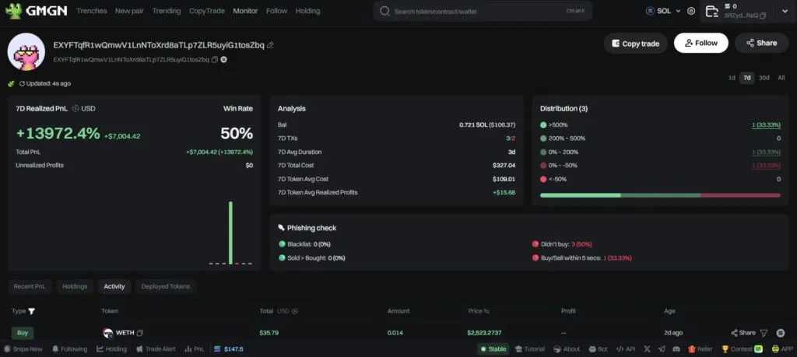This screenshot has width=797, height=357.
Task: Toggle the Price sort switch icon
Action: point(486,311)
